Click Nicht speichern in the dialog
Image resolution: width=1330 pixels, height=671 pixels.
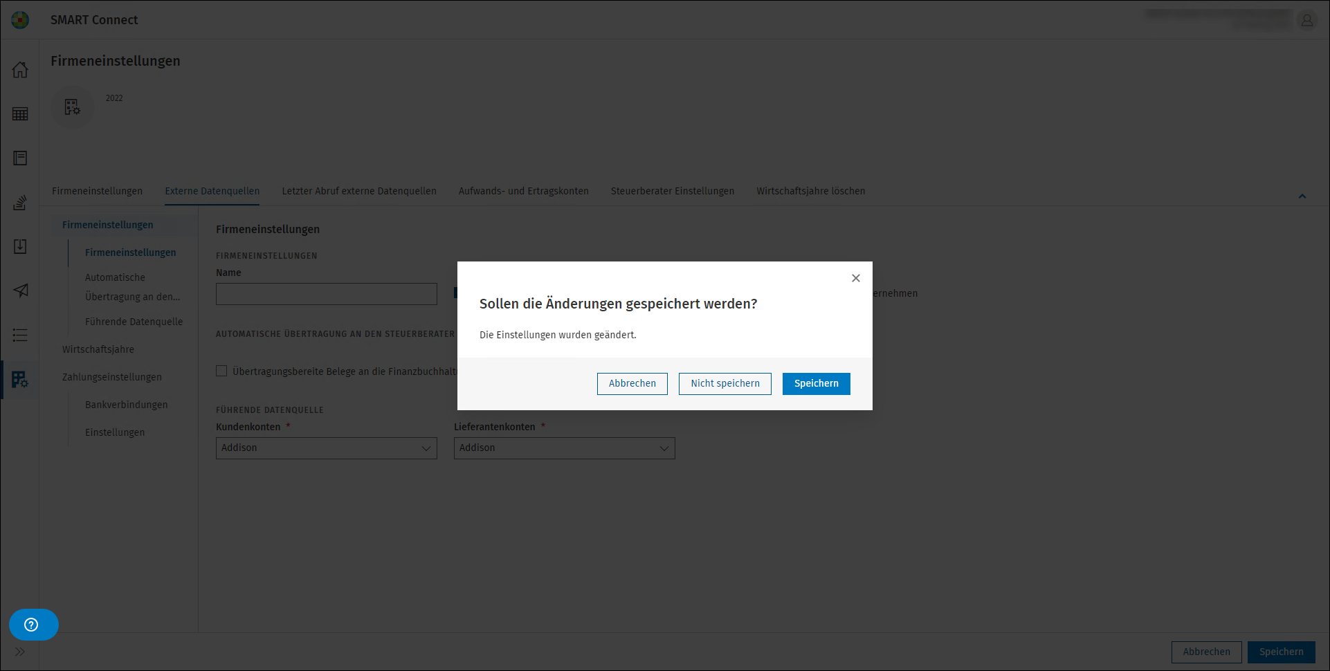coord(725,384)
